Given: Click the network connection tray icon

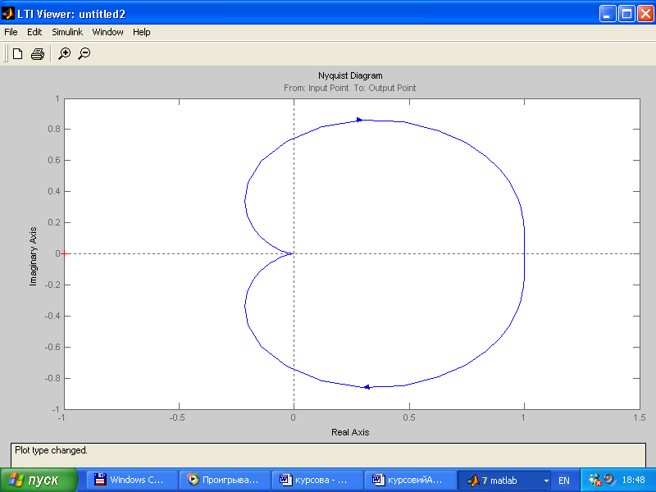Looking at the screenshot, I should [595, 480].
